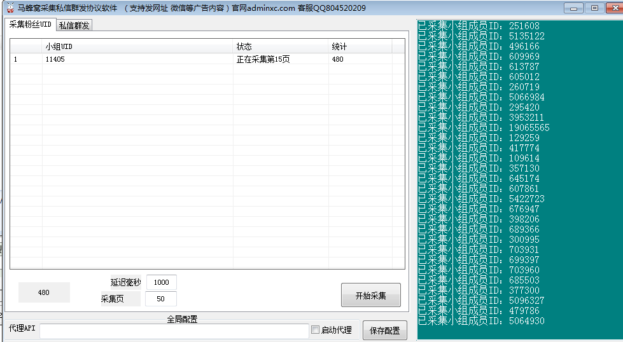Viewport: 623px width, 342px height.
Task: Click log line with member ID 685503
Action: (479, 280)
